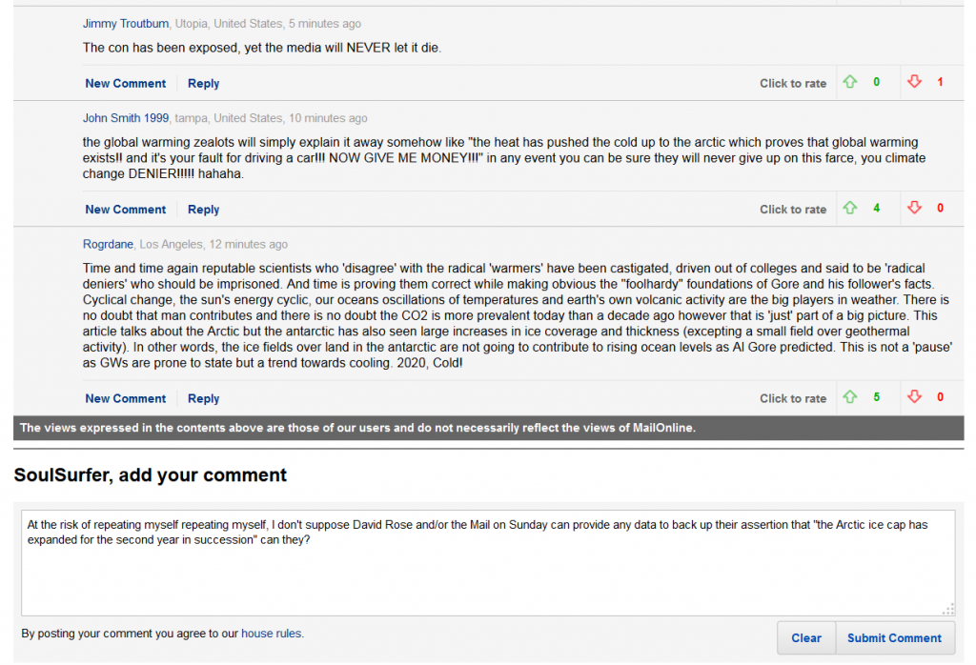Grab the comment box resize handle

948,610
